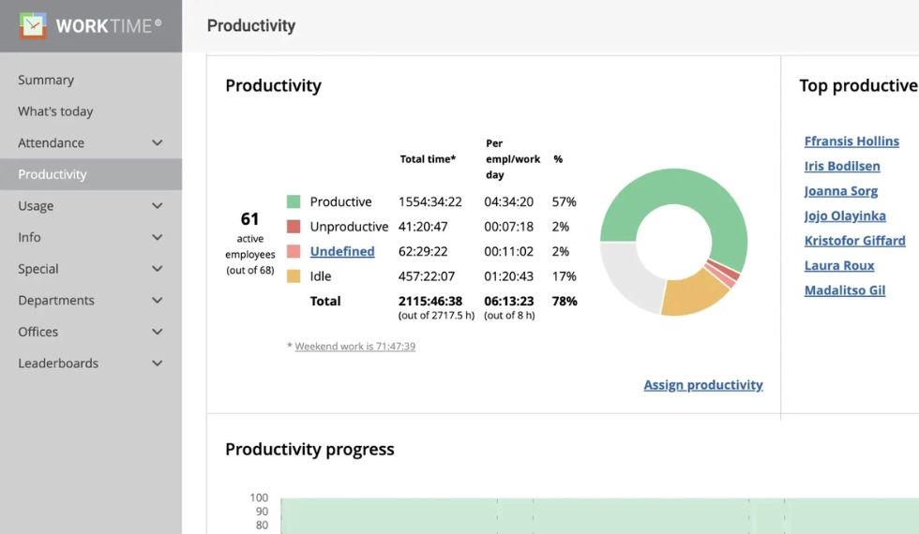
Task: Open Info menu item
Action: coord(29,237)
